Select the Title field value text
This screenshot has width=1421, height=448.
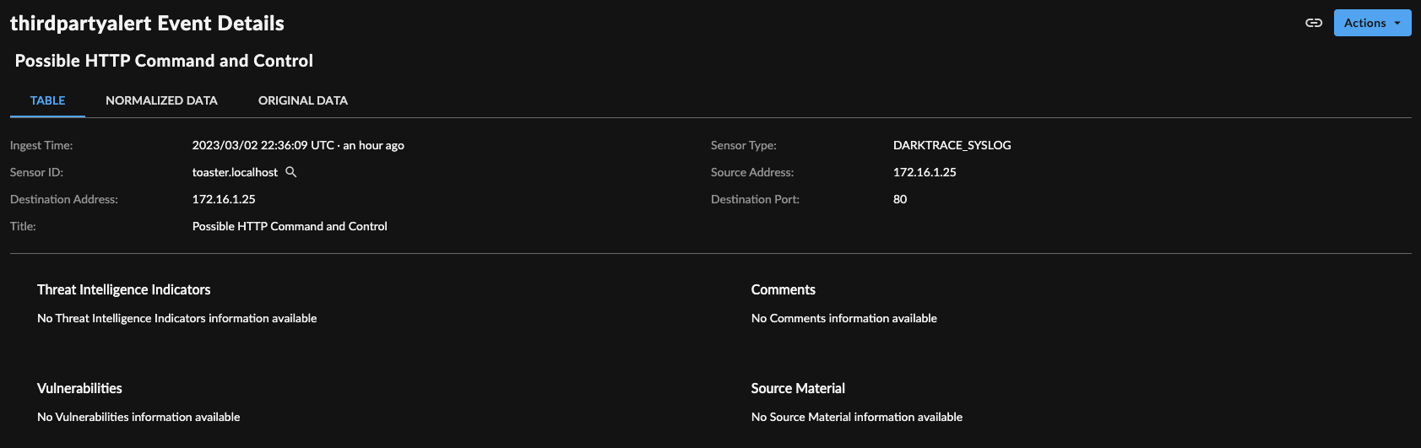click(x=290, y=226)
